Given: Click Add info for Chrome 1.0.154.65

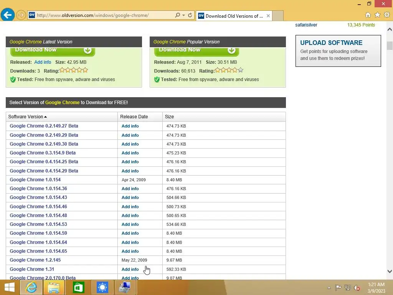Looking at the screenshot, I should click(x=130, y=251).
